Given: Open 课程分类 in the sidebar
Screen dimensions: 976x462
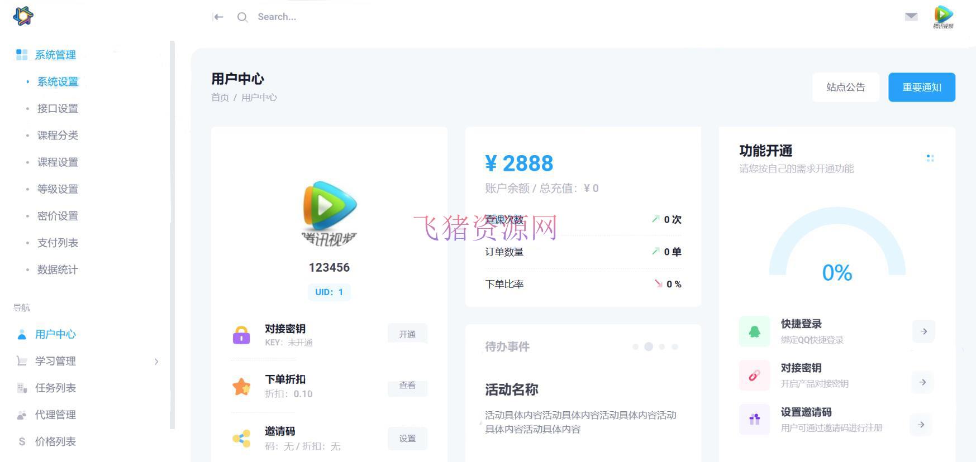Looking at the screenshot, I should 58,135.
